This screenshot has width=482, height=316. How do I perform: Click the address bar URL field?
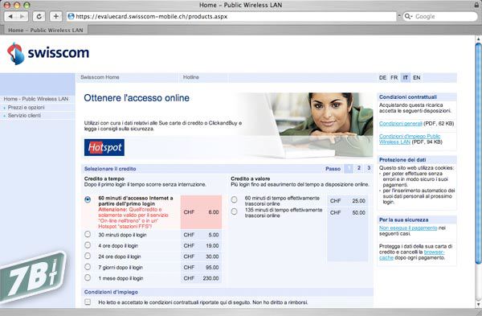[x=231, y=16]
